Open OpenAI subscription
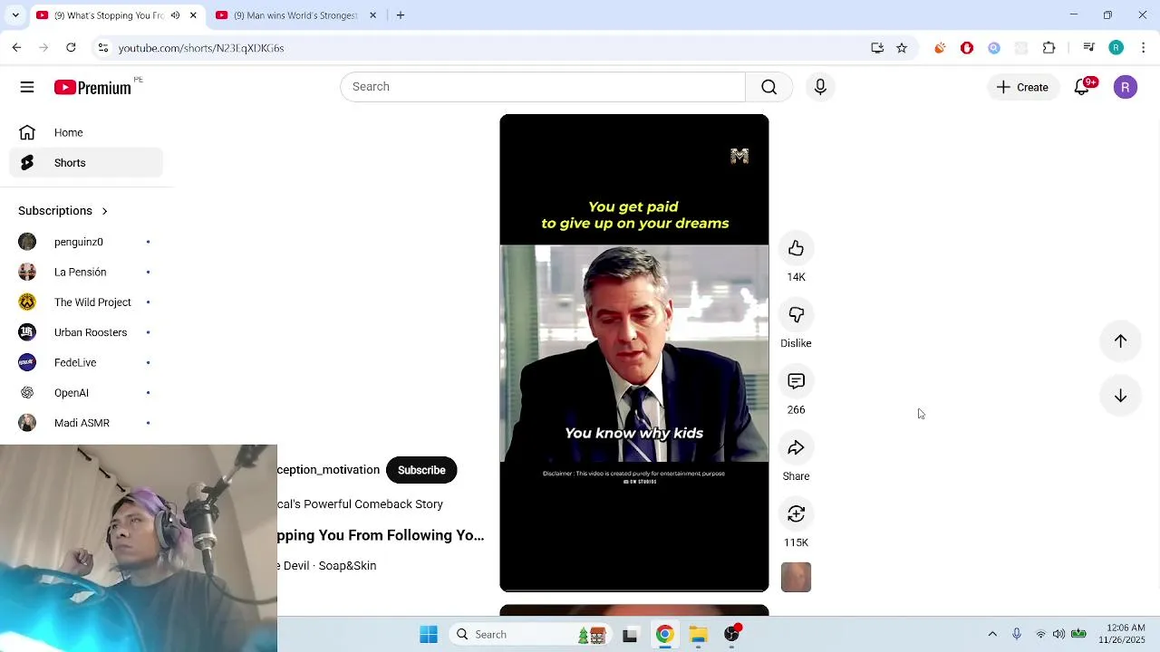 86,393
